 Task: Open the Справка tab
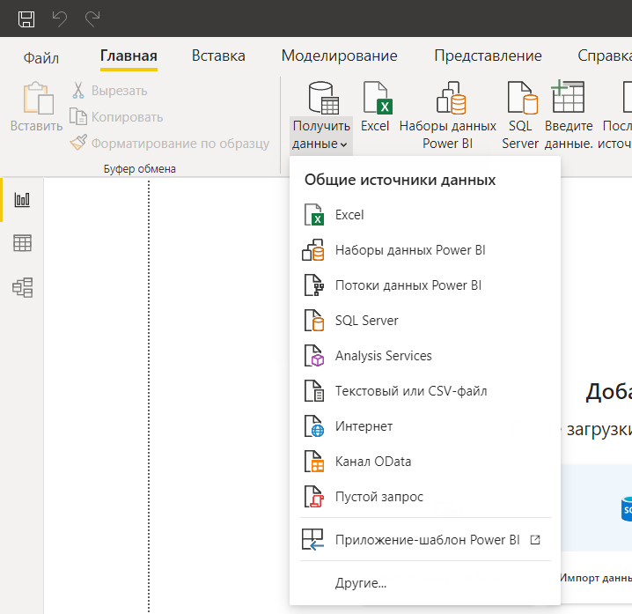point(605,56)
